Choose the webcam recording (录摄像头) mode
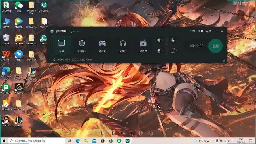The image size is (256, 144). point(82,46)
